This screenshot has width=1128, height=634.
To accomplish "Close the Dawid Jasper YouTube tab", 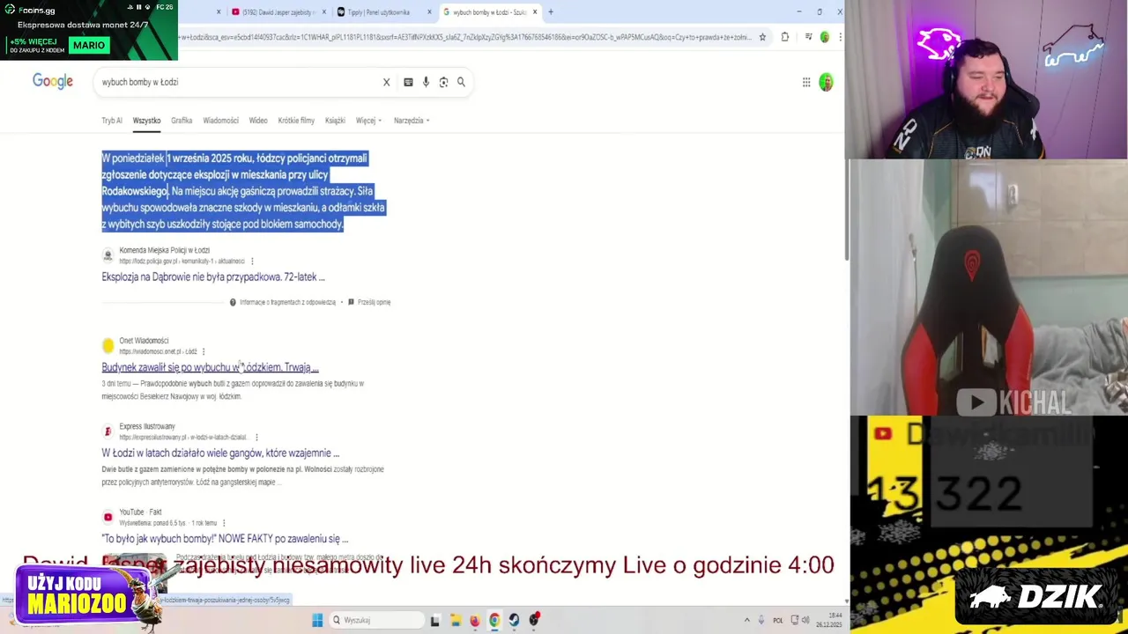I will 324,12.
